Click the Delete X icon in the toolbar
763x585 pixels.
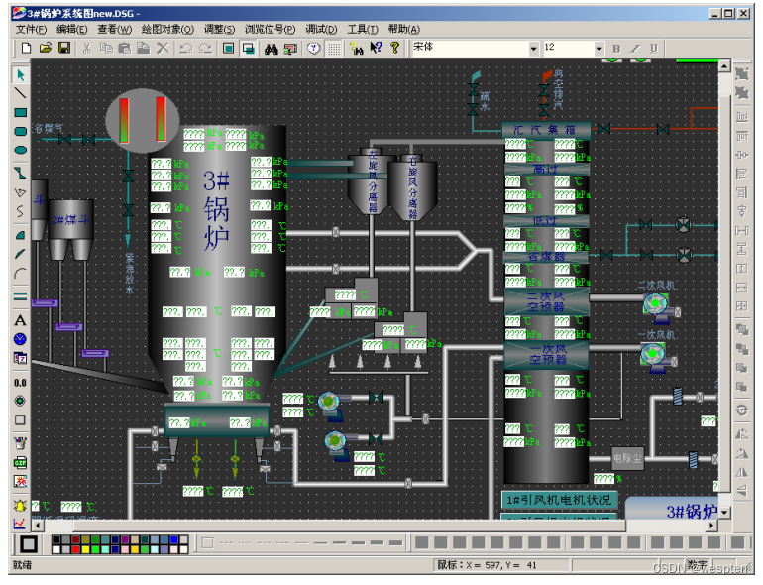(163, 48)
